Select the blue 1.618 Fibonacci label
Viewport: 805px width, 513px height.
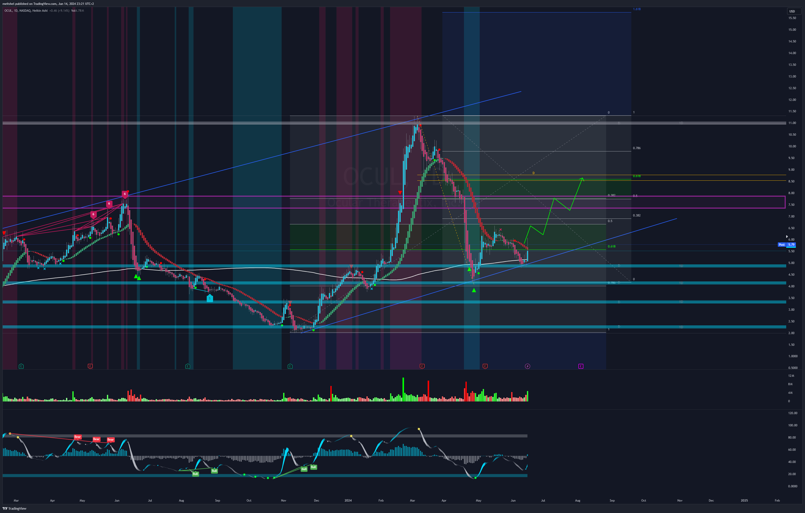tap(637, 9)
